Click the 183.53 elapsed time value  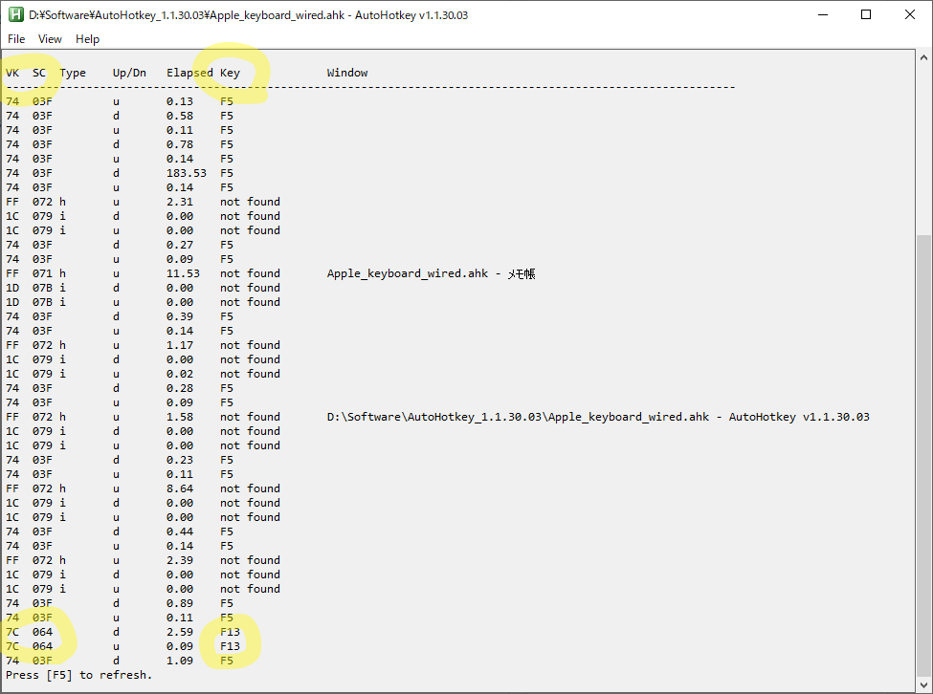(x=186, y=173)
